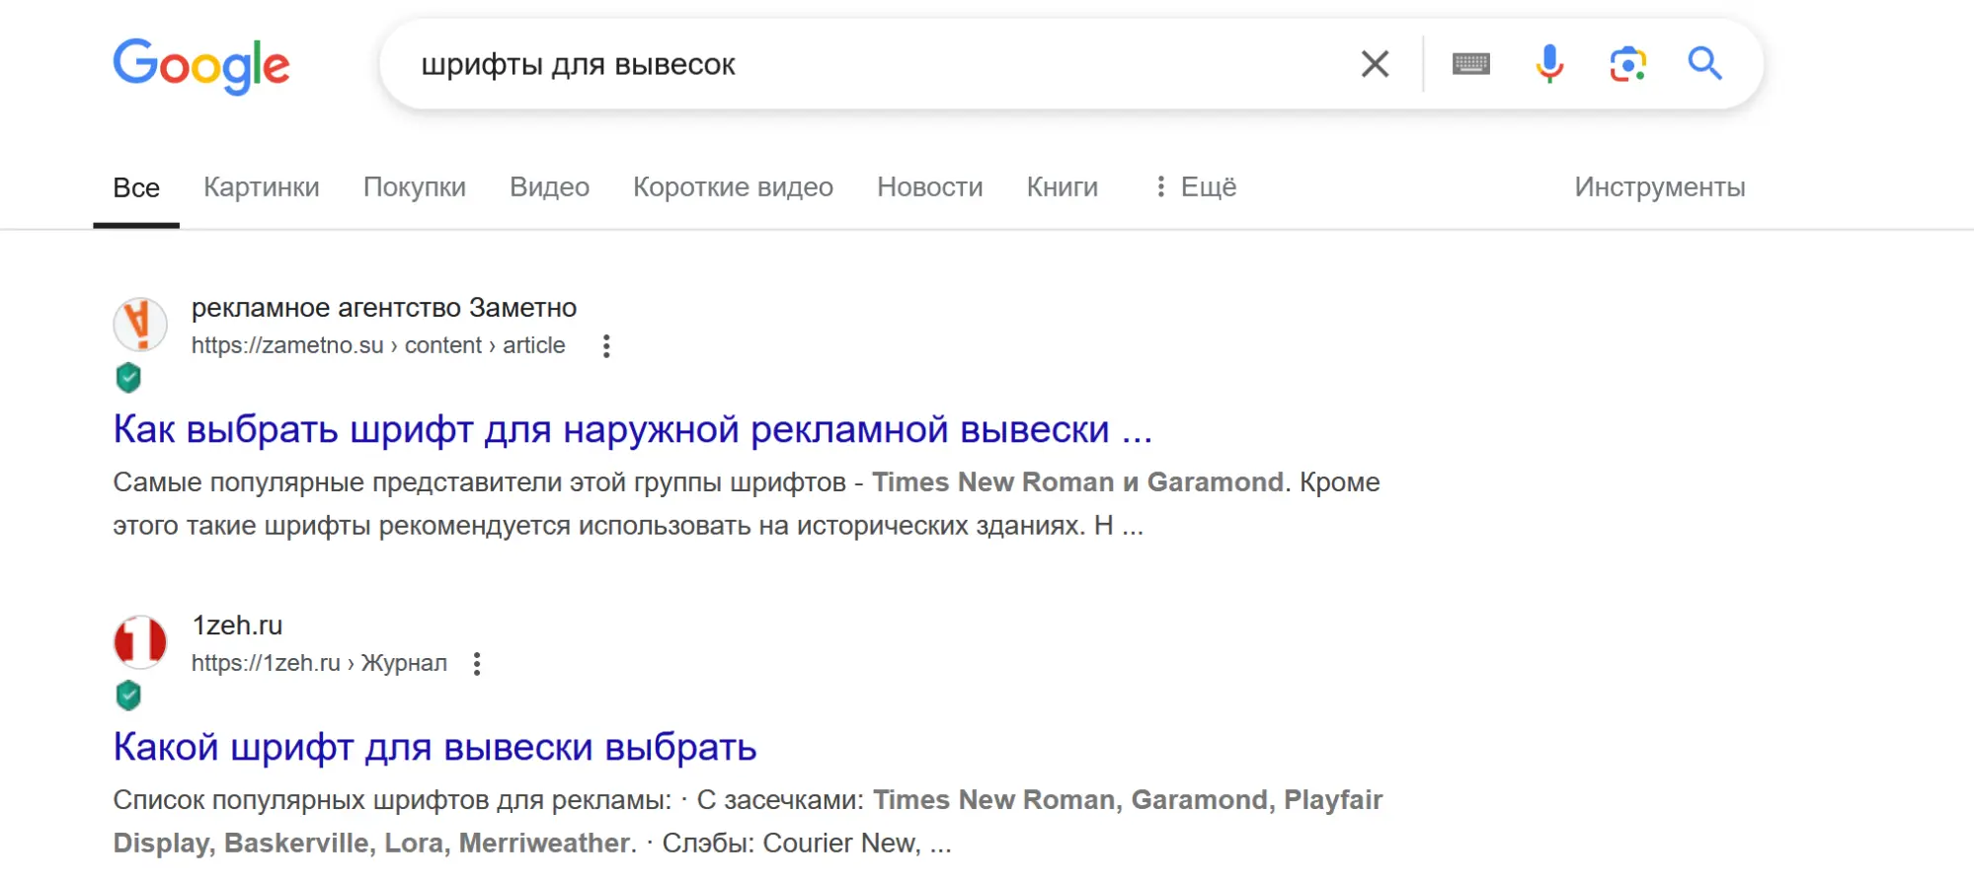Clear the search query with the X icon

[x=1375, y=64]
